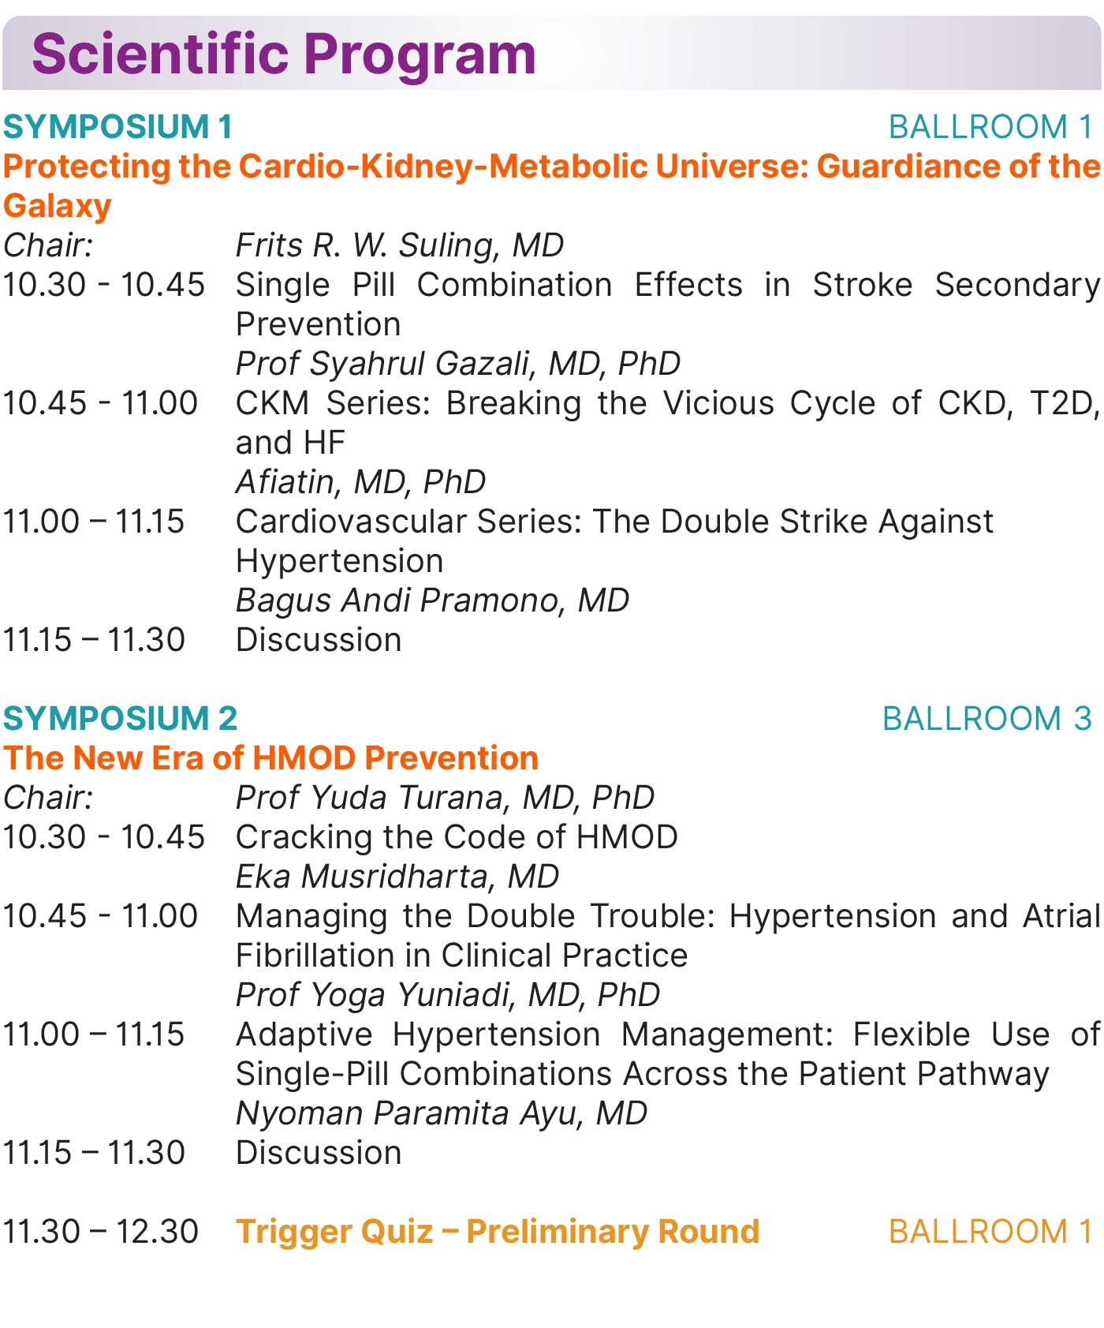1104x1328 pixels.
Task: Click speaker name Afiatin, MD, PhD
Action: pos(360,482)
